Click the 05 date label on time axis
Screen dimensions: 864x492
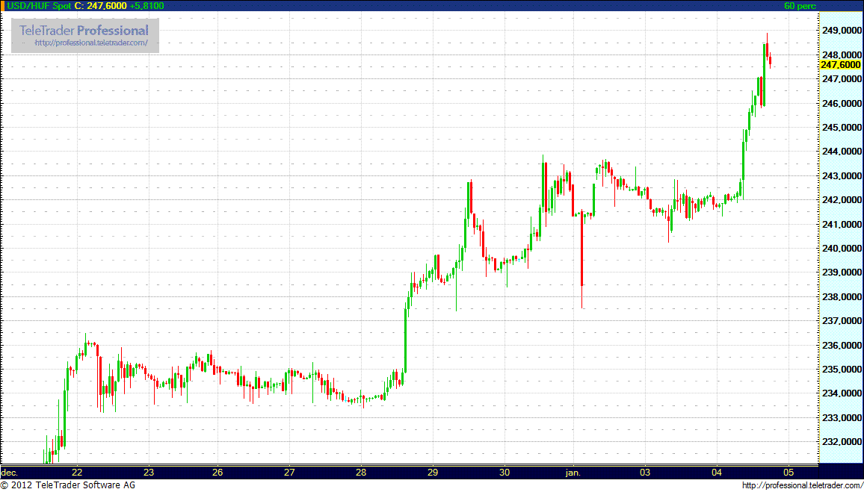(788, 472)
